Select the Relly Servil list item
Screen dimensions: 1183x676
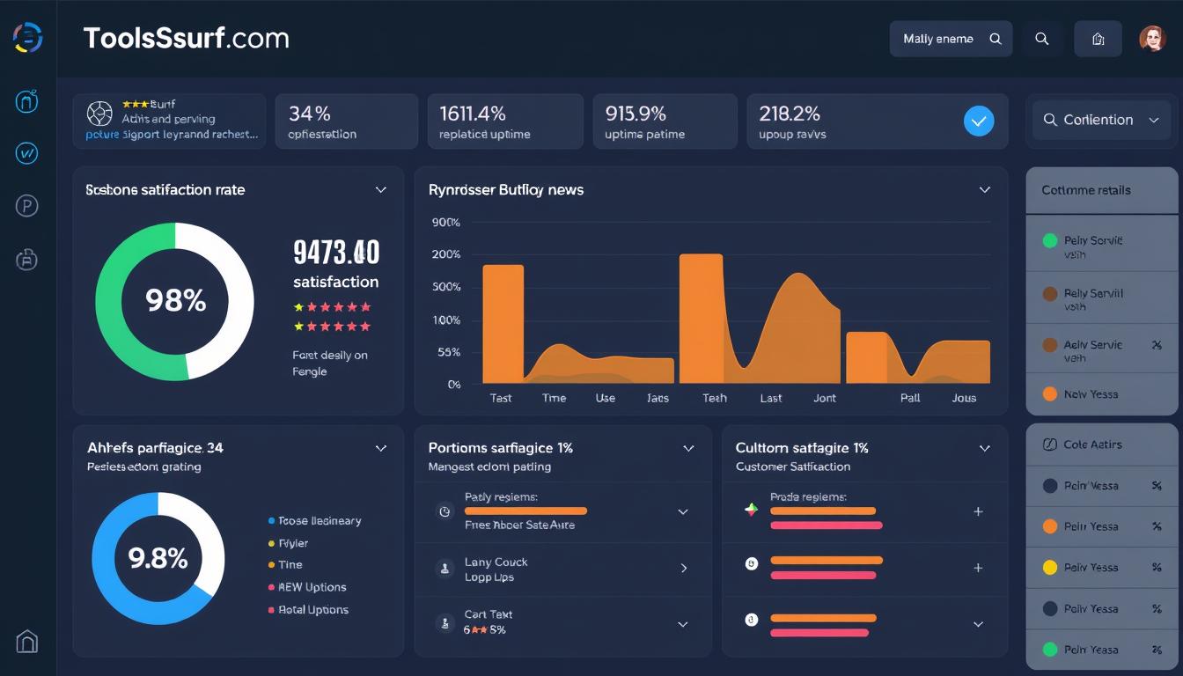(x=1102, y=298)
